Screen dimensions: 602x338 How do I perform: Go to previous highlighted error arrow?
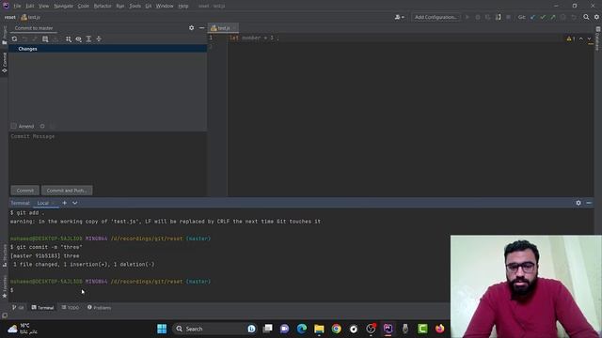(581, 38)
